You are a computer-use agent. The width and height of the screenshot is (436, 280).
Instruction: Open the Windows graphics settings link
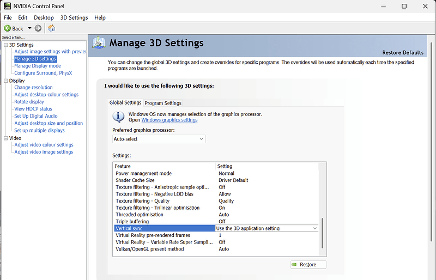pos(169,120)
